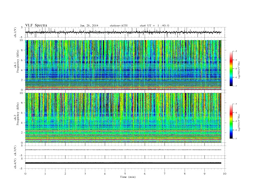Click time axis tick label "5"

(125, 174)
